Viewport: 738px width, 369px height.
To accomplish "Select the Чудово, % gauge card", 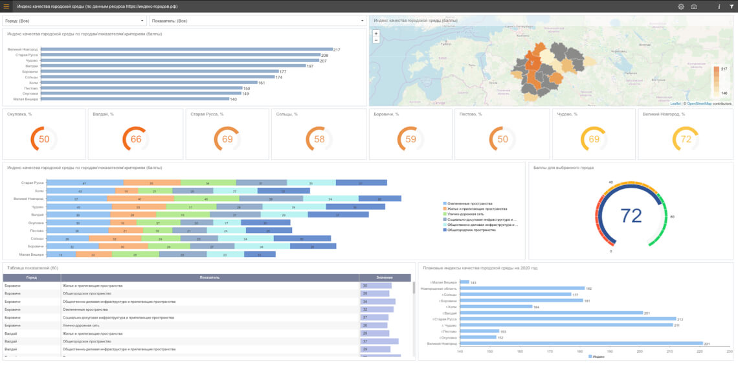I will point(594,134).
